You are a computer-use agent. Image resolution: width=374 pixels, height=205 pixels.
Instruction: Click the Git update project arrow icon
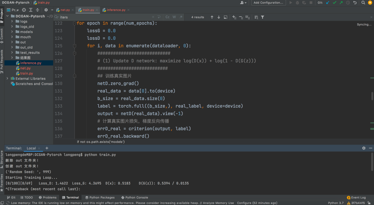point(328,3)
